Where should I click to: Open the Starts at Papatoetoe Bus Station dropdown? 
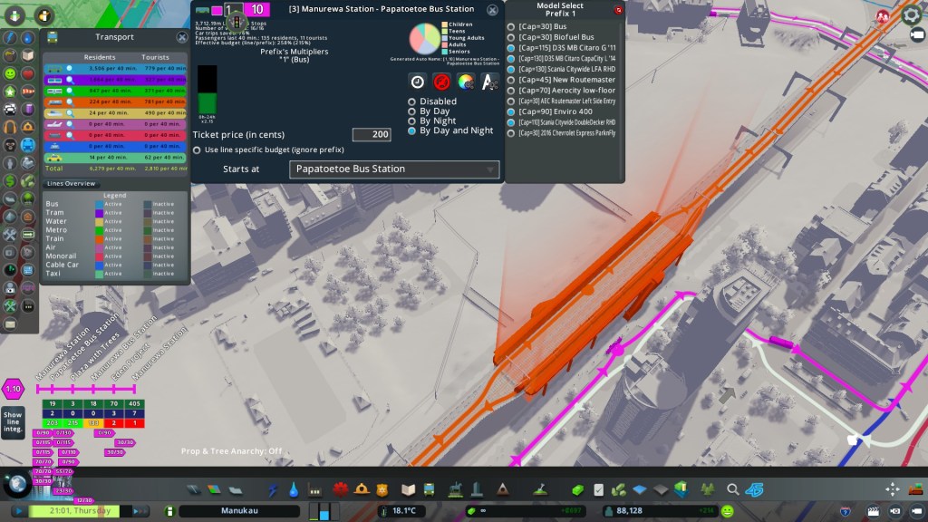[394, 169]
